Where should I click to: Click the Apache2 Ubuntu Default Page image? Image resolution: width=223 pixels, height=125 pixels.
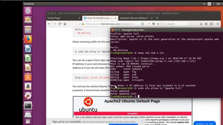132,111
